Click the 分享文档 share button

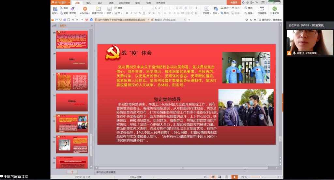(x=274, y=10)
